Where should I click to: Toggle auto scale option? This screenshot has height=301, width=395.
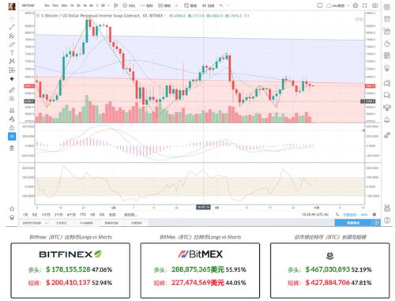pyautogui.click(x=364, y=215)
